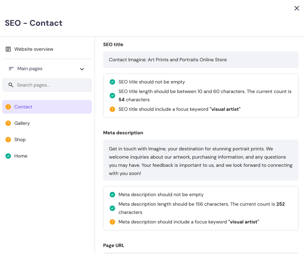Viewport: 305px width, 254px height.
Task: Click the Website overview document icon
Action: click(x=8, y=49)
